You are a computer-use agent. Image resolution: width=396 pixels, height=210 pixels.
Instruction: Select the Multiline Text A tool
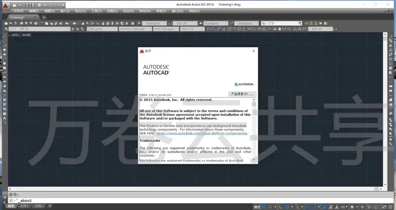(4, 118)
